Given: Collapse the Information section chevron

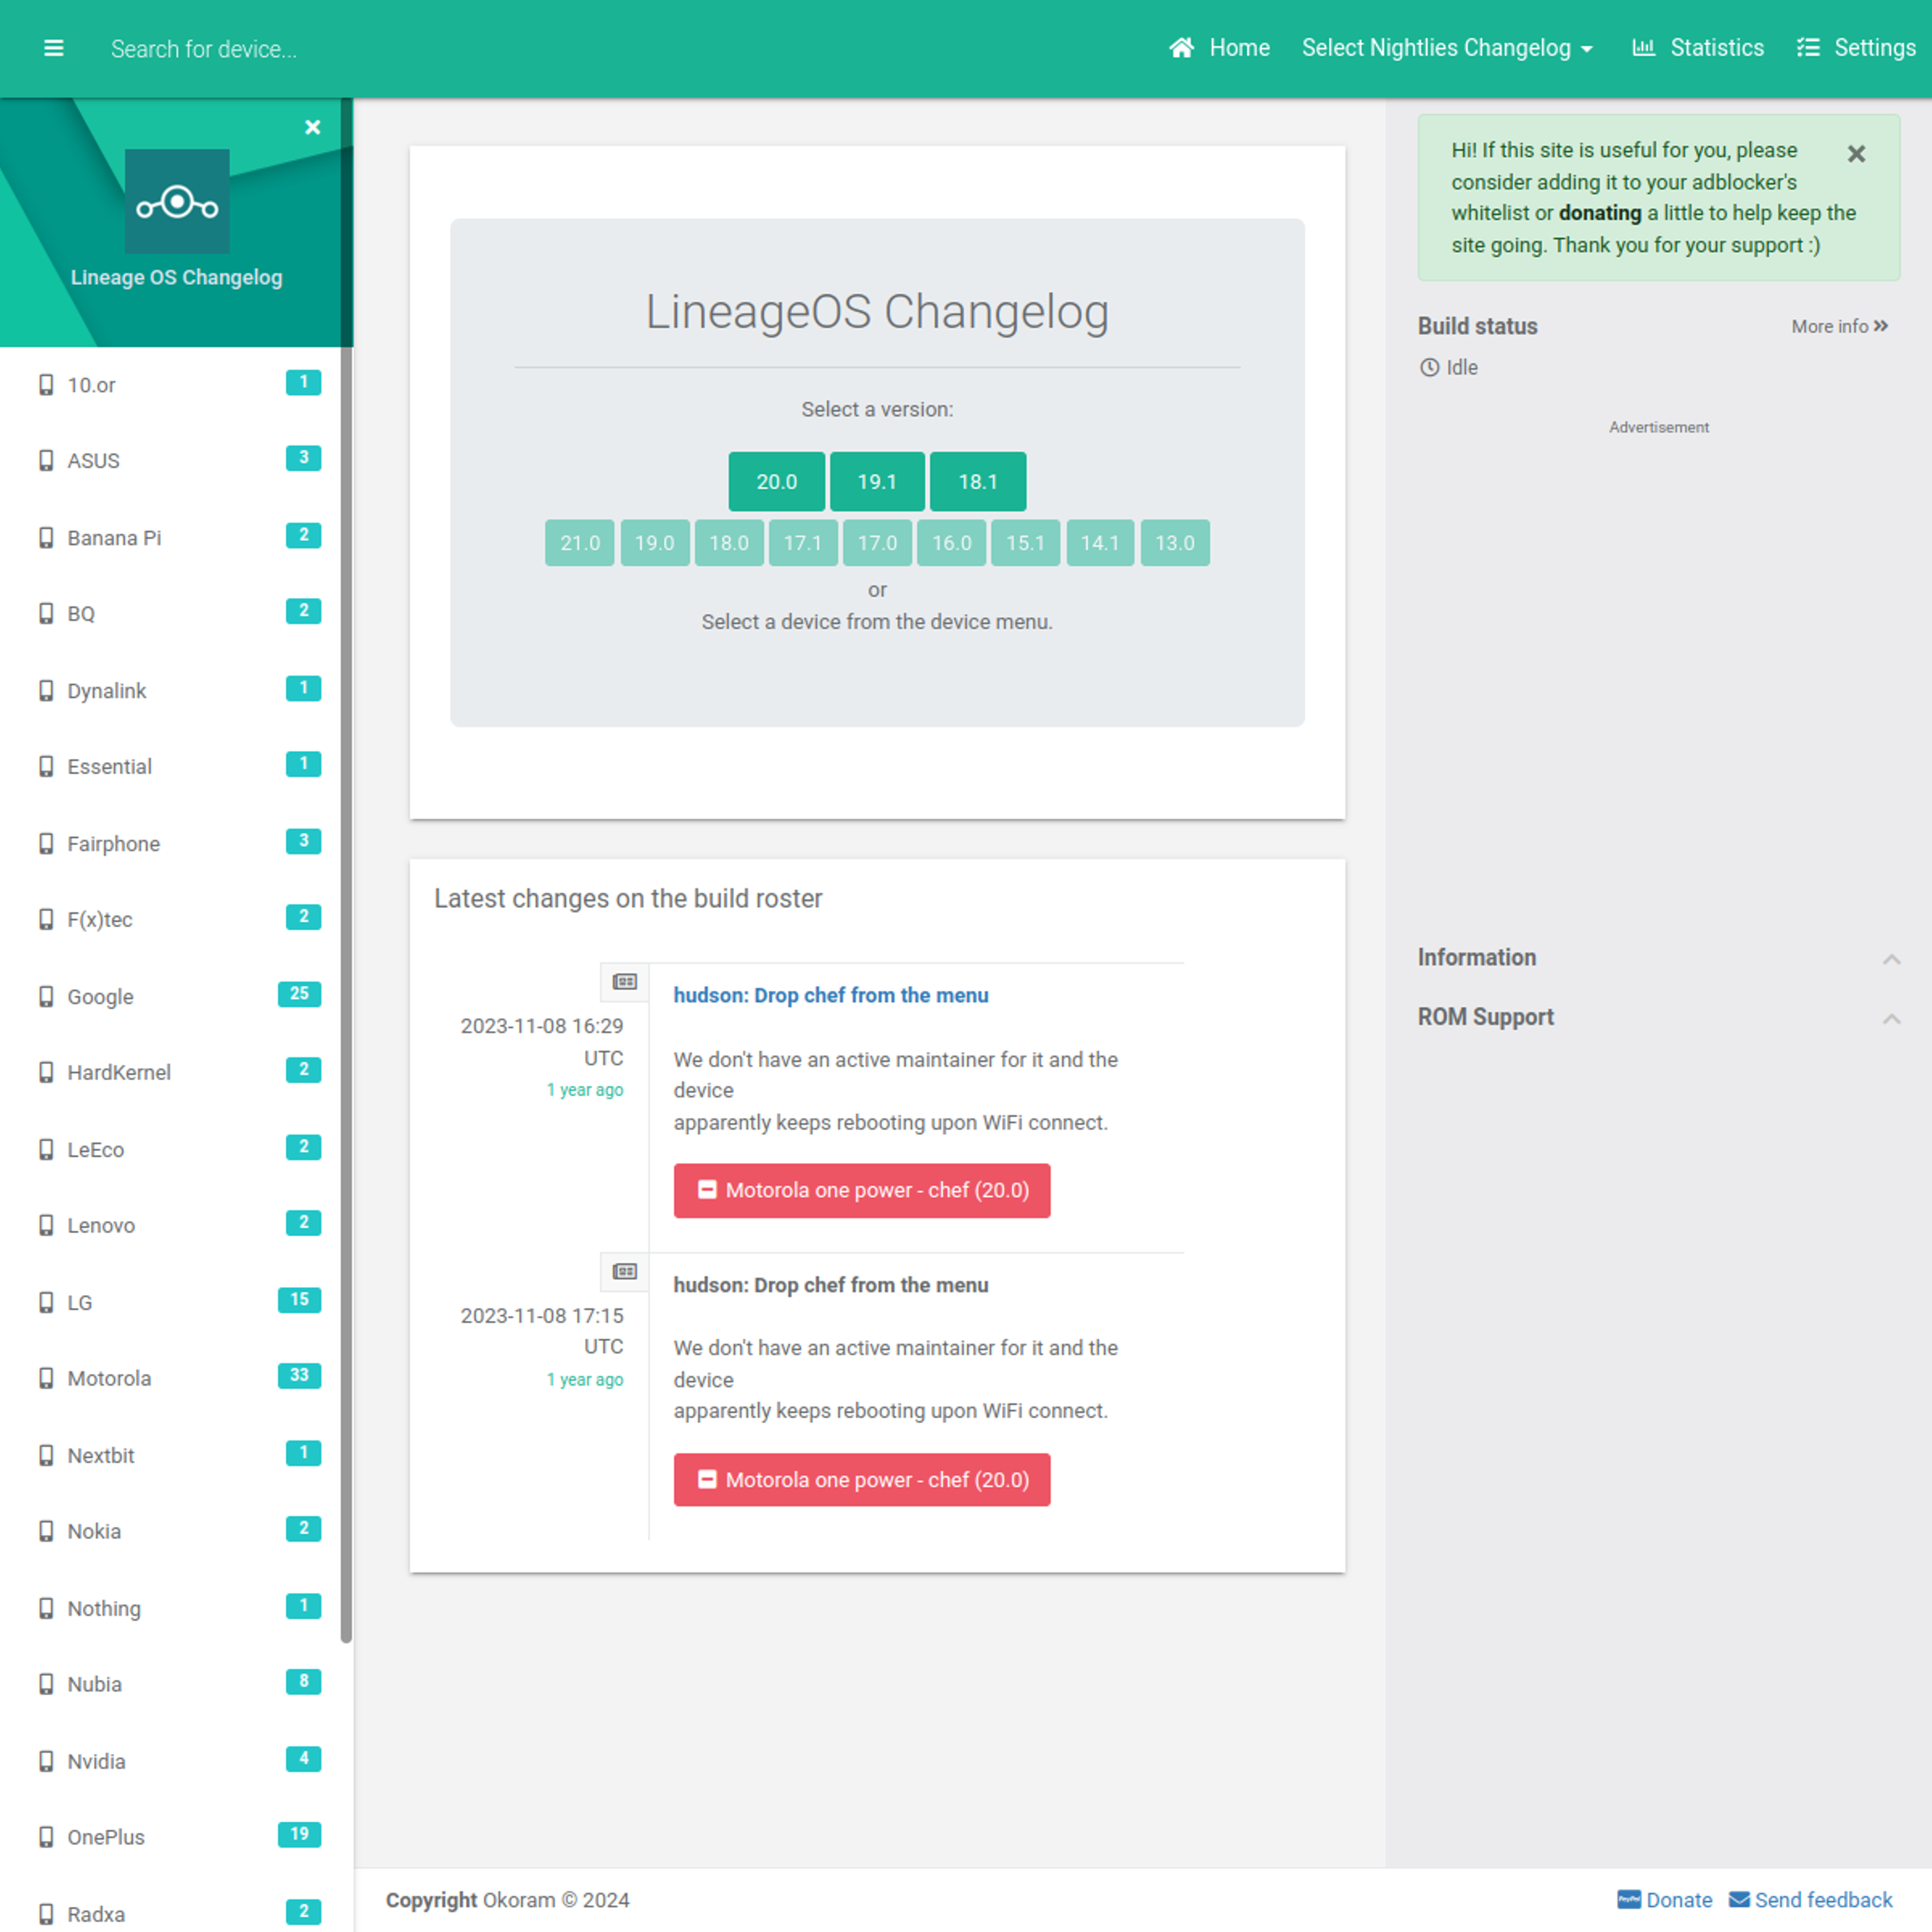Looking at the screenshot, I should click(x=1891, y=959).
